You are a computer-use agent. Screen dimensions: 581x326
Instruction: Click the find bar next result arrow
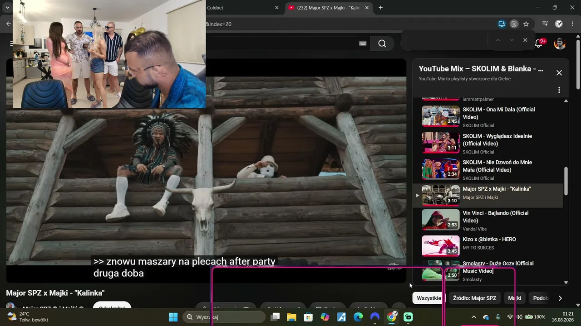512,40
